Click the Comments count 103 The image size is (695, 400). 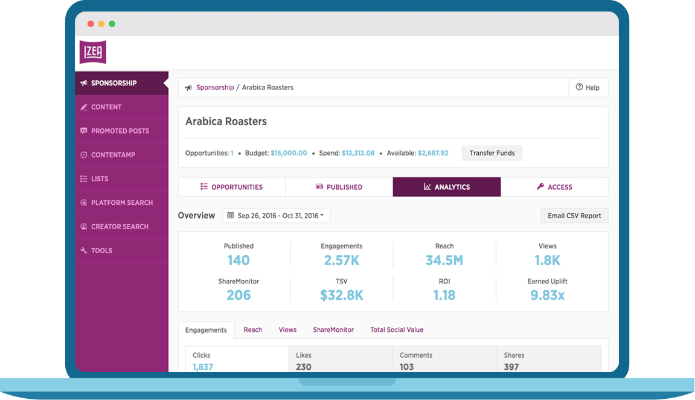pyautogui.click(x=406, y=367)
